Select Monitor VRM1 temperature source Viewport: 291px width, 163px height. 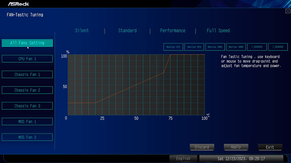tap(215, 47)
